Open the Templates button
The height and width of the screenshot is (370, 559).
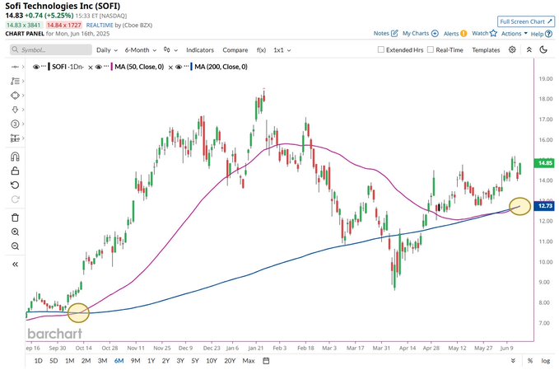[x=486, y=50]
